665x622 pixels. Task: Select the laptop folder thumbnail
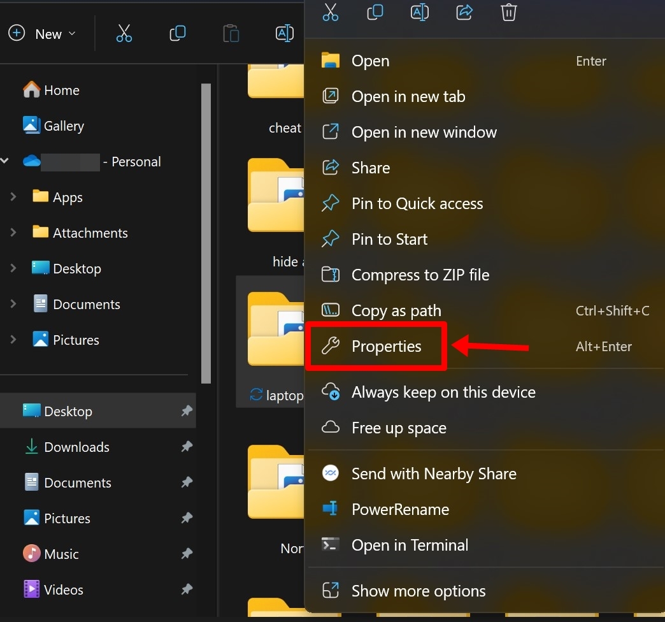pos(276,329)
